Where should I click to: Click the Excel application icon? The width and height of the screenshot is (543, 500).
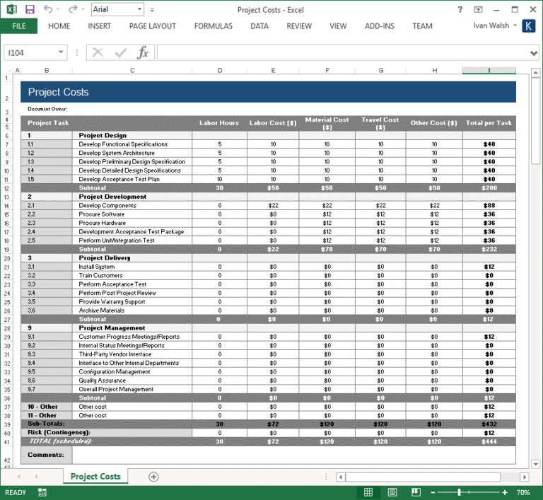[x=11, y=9]
